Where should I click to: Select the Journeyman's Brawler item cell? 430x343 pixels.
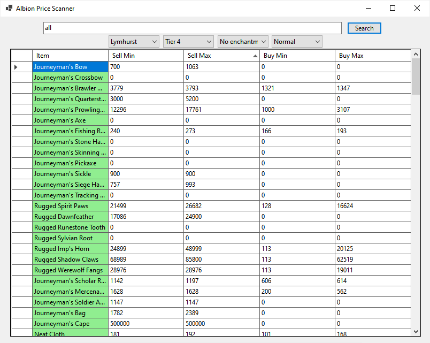[x=71, y=88]
